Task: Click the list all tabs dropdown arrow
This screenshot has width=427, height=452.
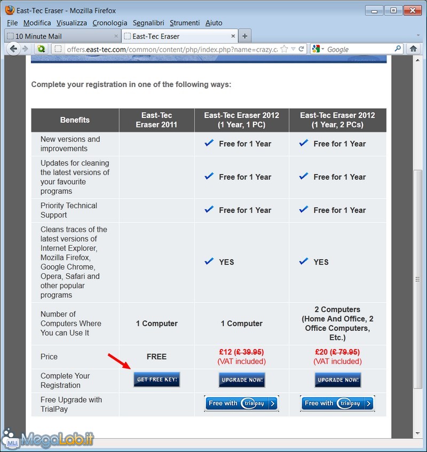Action: [418, 35]
